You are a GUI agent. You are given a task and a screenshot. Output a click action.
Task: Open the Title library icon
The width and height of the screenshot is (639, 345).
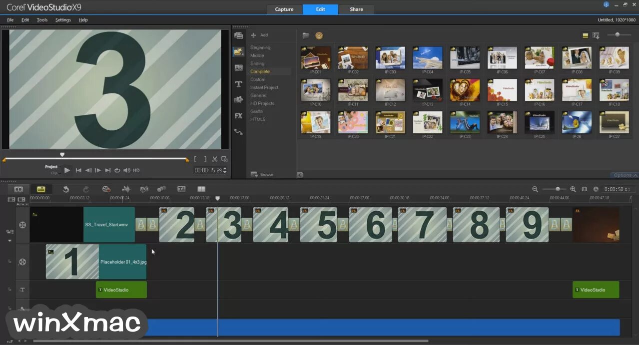pyautogui.click(x=238, y=84)
